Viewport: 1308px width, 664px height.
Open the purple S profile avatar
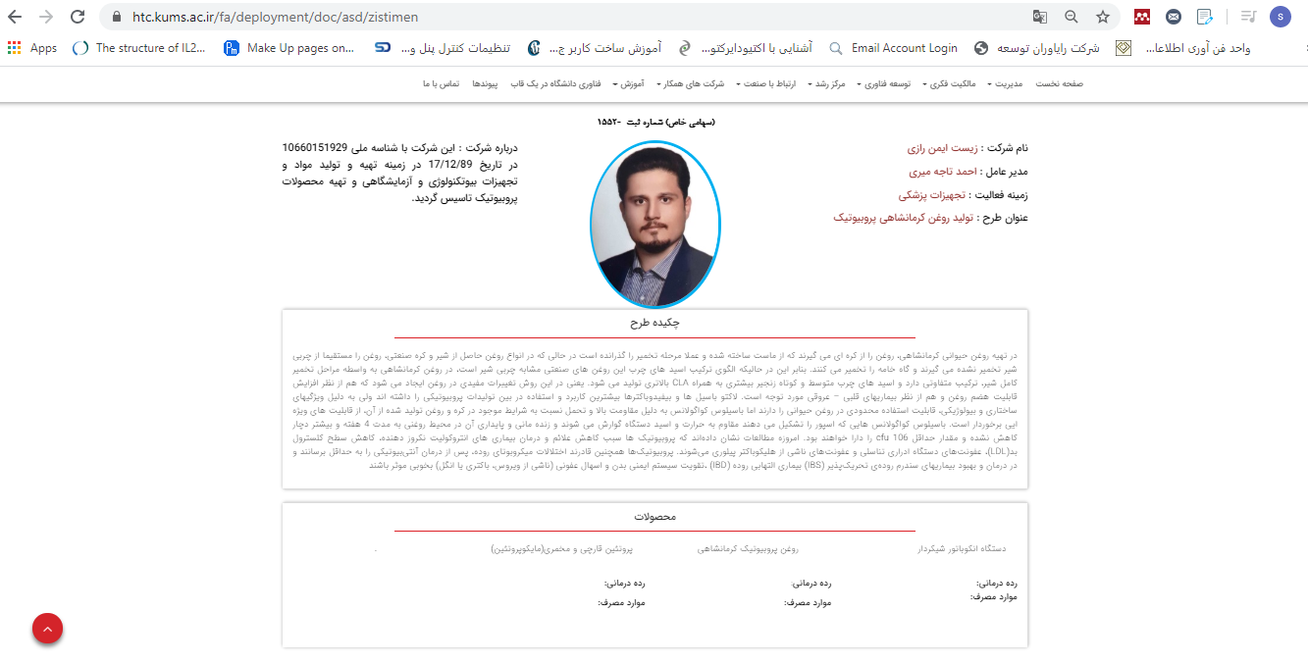click(1280, 17)
